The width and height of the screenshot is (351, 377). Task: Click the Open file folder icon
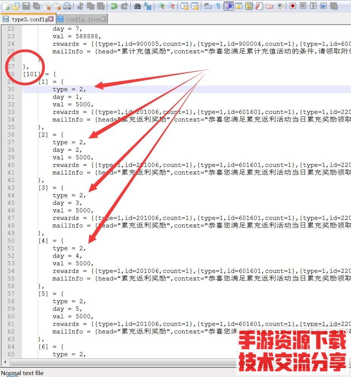click(x=16, y=6)
